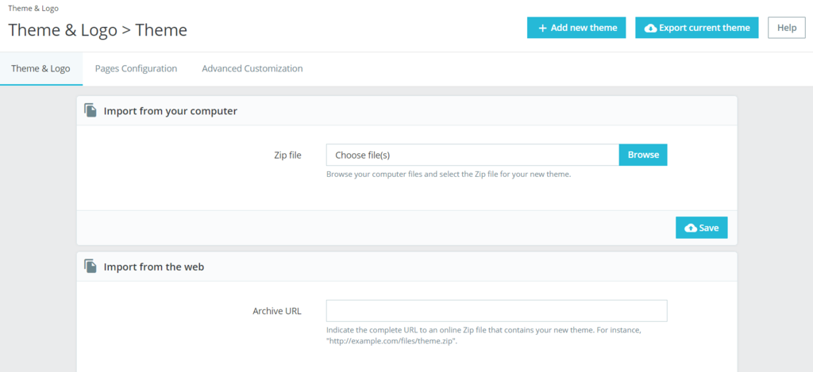
Task: Click the Choose file(s) field
Action: pos(472,155)
